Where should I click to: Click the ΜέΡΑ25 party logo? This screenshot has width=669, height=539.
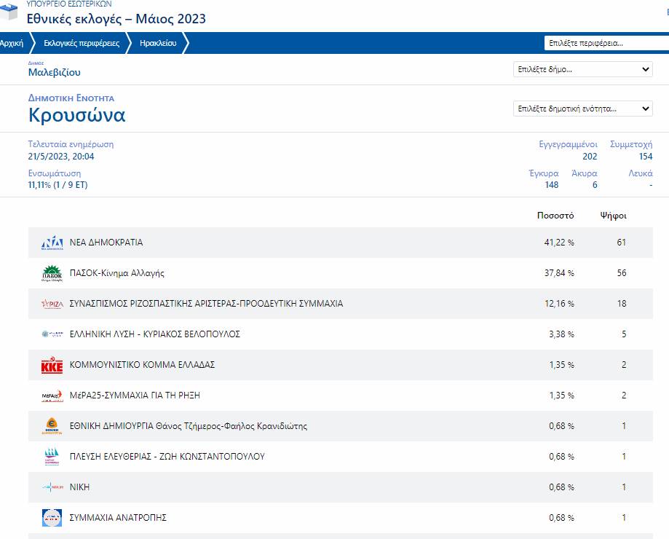click(x=52, y=396)
